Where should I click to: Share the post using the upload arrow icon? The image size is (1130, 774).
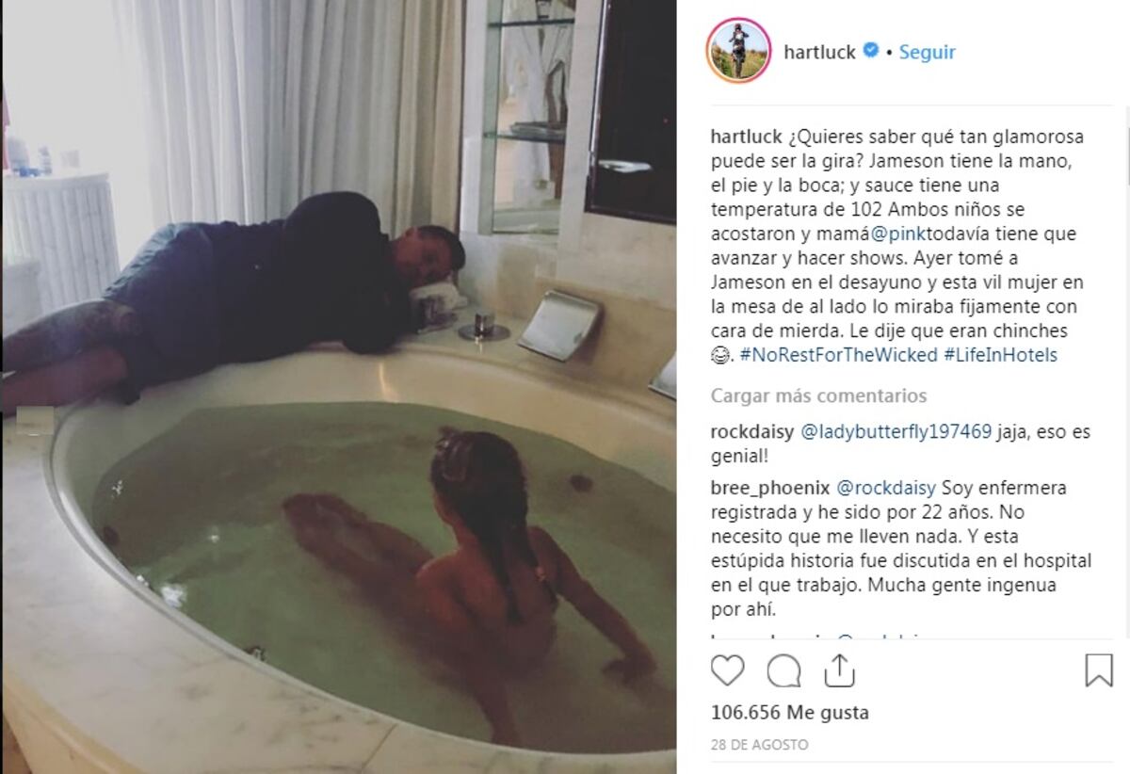(x=838, y=670)
